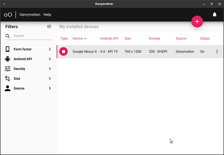This screenshot has width=224, height=155.
Task: Click the 768 x 1280 size cell
Action: point(133,52)
